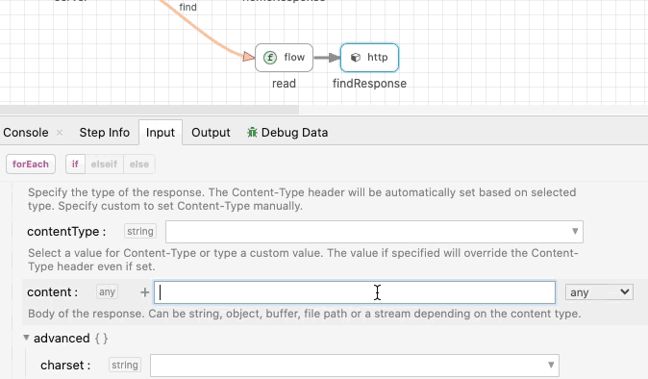This screenshot has height=379, width=648.
Task: Click the forEach button
Action: click(x=31, y=164)
